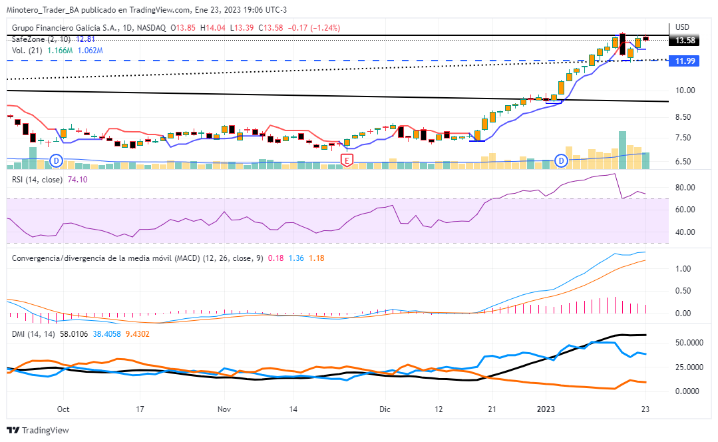Click the MACD 0.50 axis label

(683, 290)
